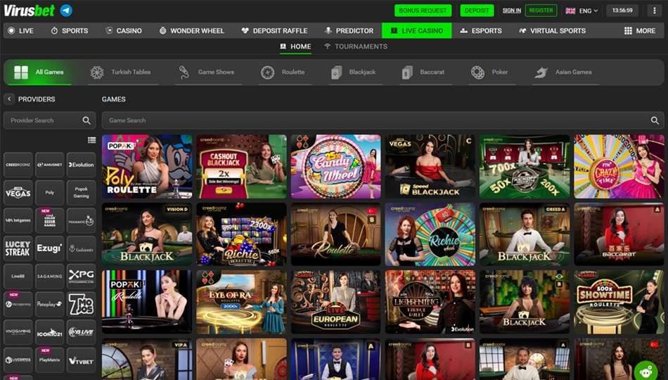Select the Game Shows category
This screenshot has height=380, width=668.
[x=207, y=72]
